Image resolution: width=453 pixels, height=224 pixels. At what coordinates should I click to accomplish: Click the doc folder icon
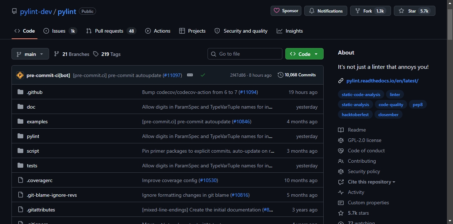tap(20, 107)
